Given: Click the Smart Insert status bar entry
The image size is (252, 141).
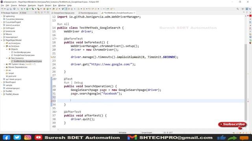Looking at the screenshot, I should (x=146, y=132).
